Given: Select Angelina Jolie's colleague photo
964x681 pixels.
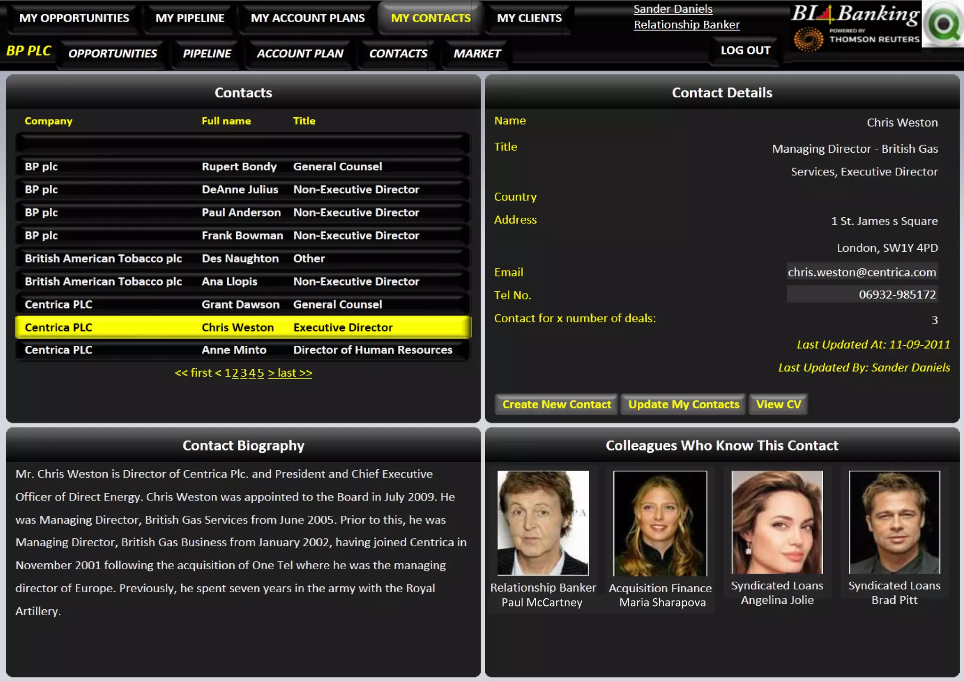Looking at the screenshot, I should tap(777, 522).
